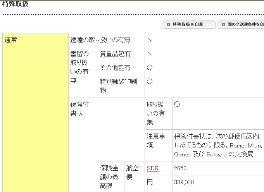
Task: Click the note mentioning Rome, Milan
Action: [218, 145]
